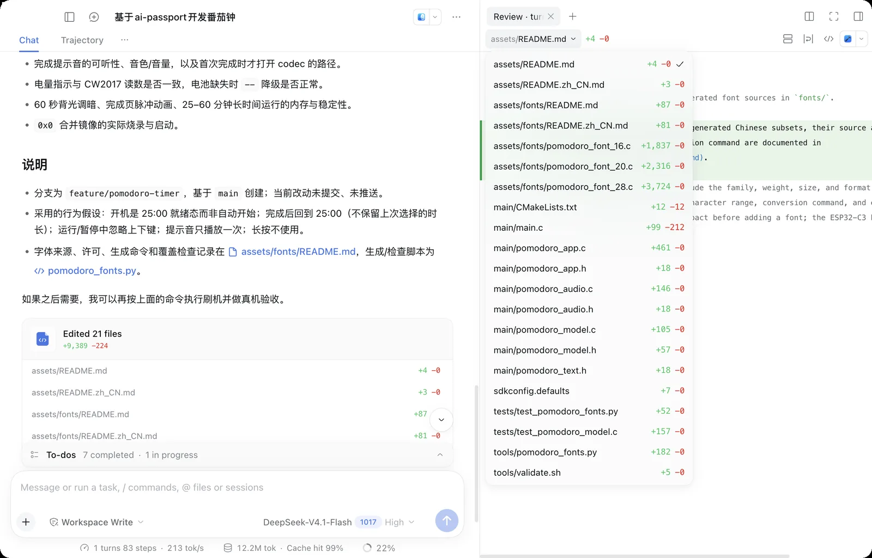Select main/main.c in the file list
The image size is (872, 558).
pos(589,228)
